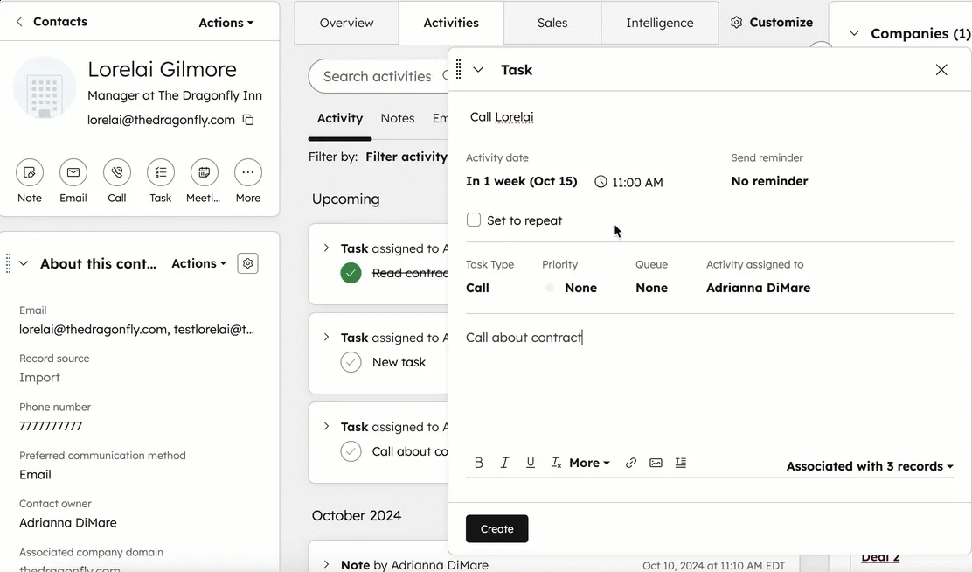
Task: Select the Notes sub-tab
Action: coord(398,118)
